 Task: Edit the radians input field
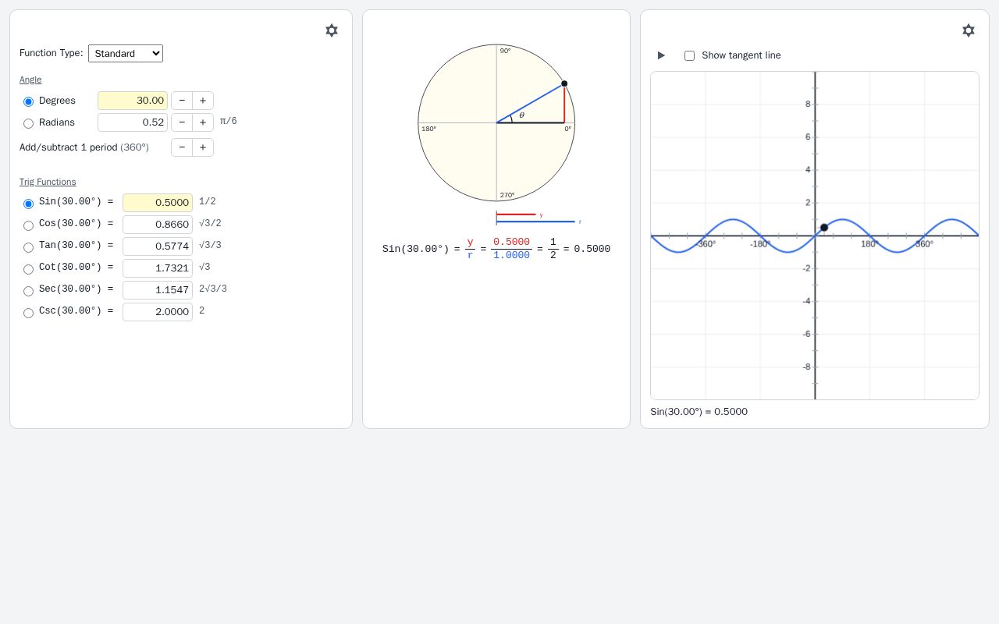tap(133, 122)
